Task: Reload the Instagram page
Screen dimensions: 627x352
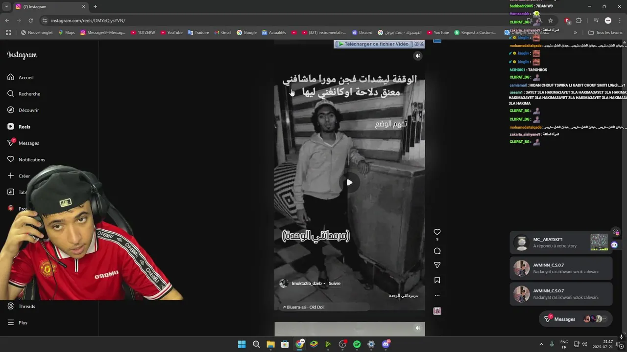Action: coord(30,21)
